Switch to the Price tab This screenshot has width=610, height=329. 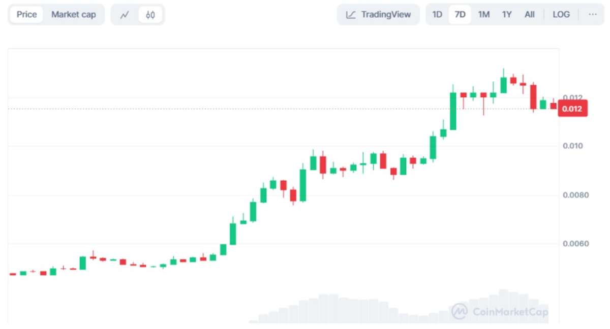pos(26,14)
